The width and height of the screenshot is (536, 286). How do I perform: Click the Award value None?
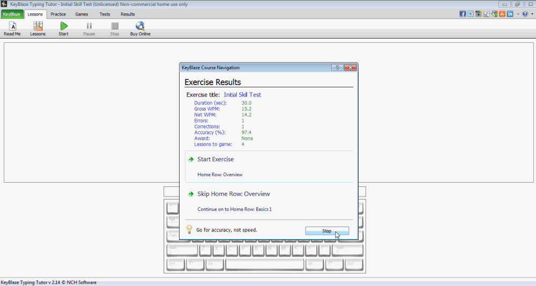[x=247, y=138]
